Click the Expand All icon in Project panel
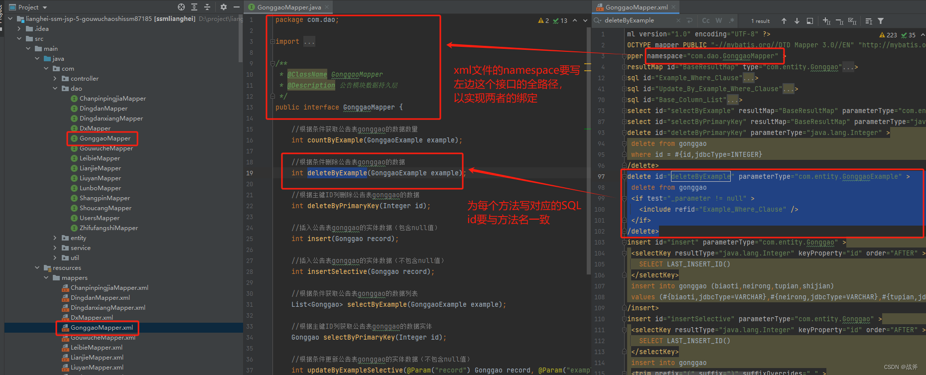Image resolution: width=926 pixels, height=375 pixels. click(194, 7)
